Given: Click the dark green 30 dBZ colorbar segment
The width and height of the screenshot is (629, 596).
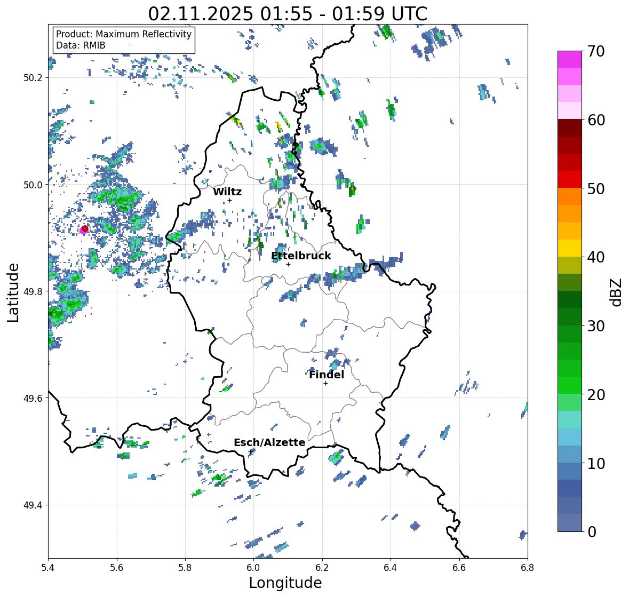Looking at the screenshot, I should pos(570,316).
